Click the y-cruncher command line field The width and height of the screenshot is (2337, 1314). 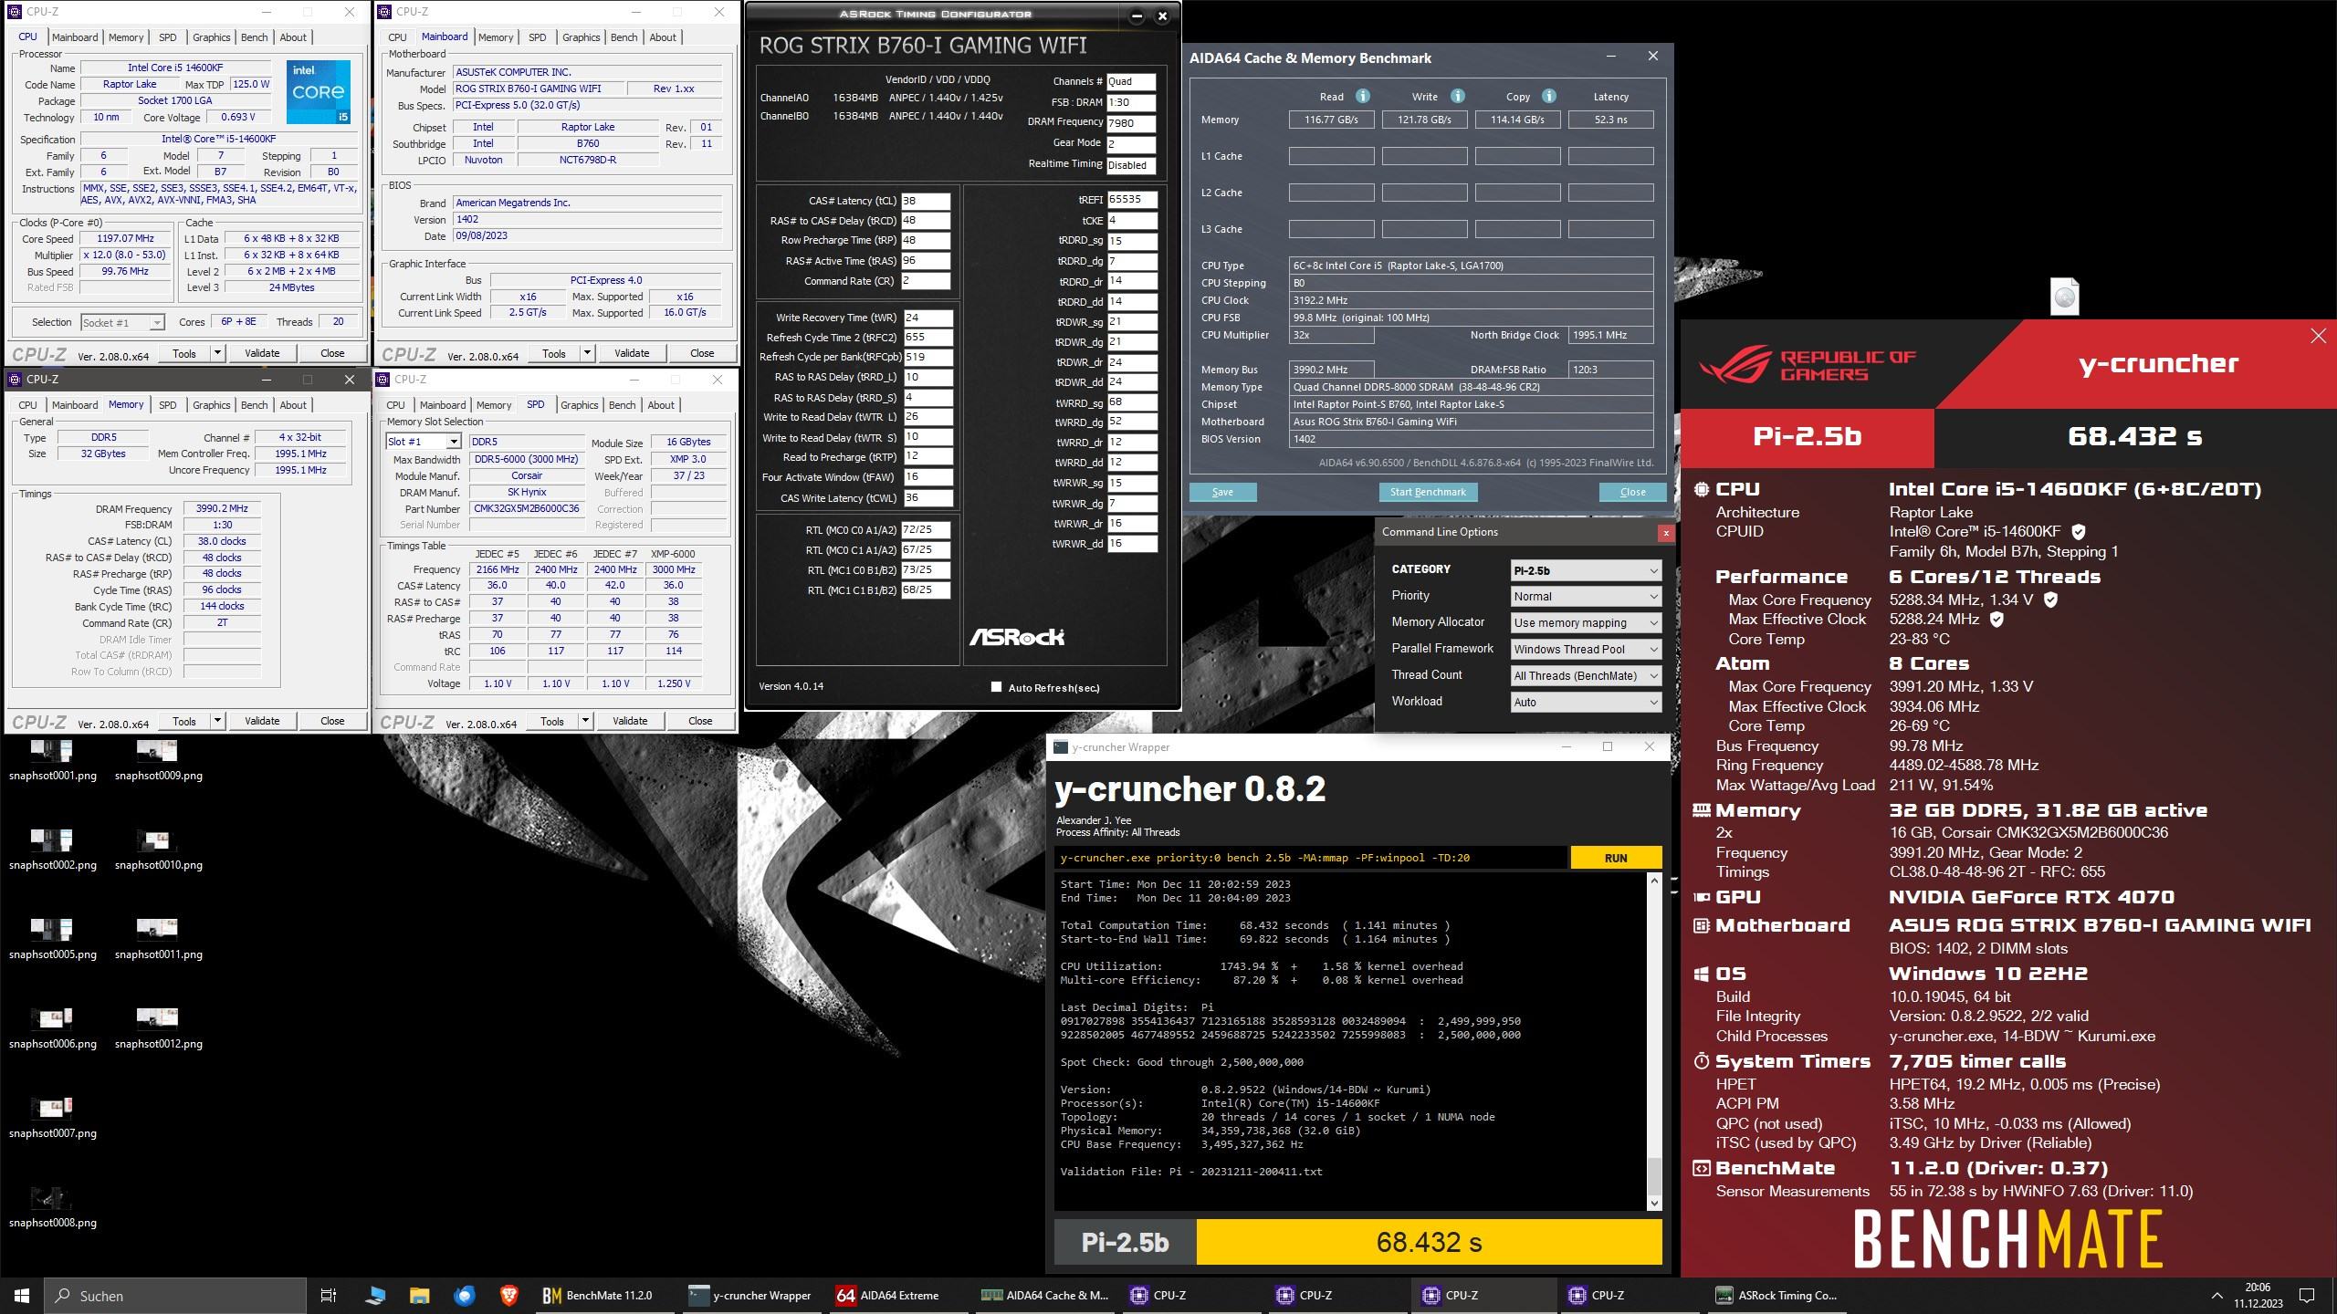[1311, 858]
